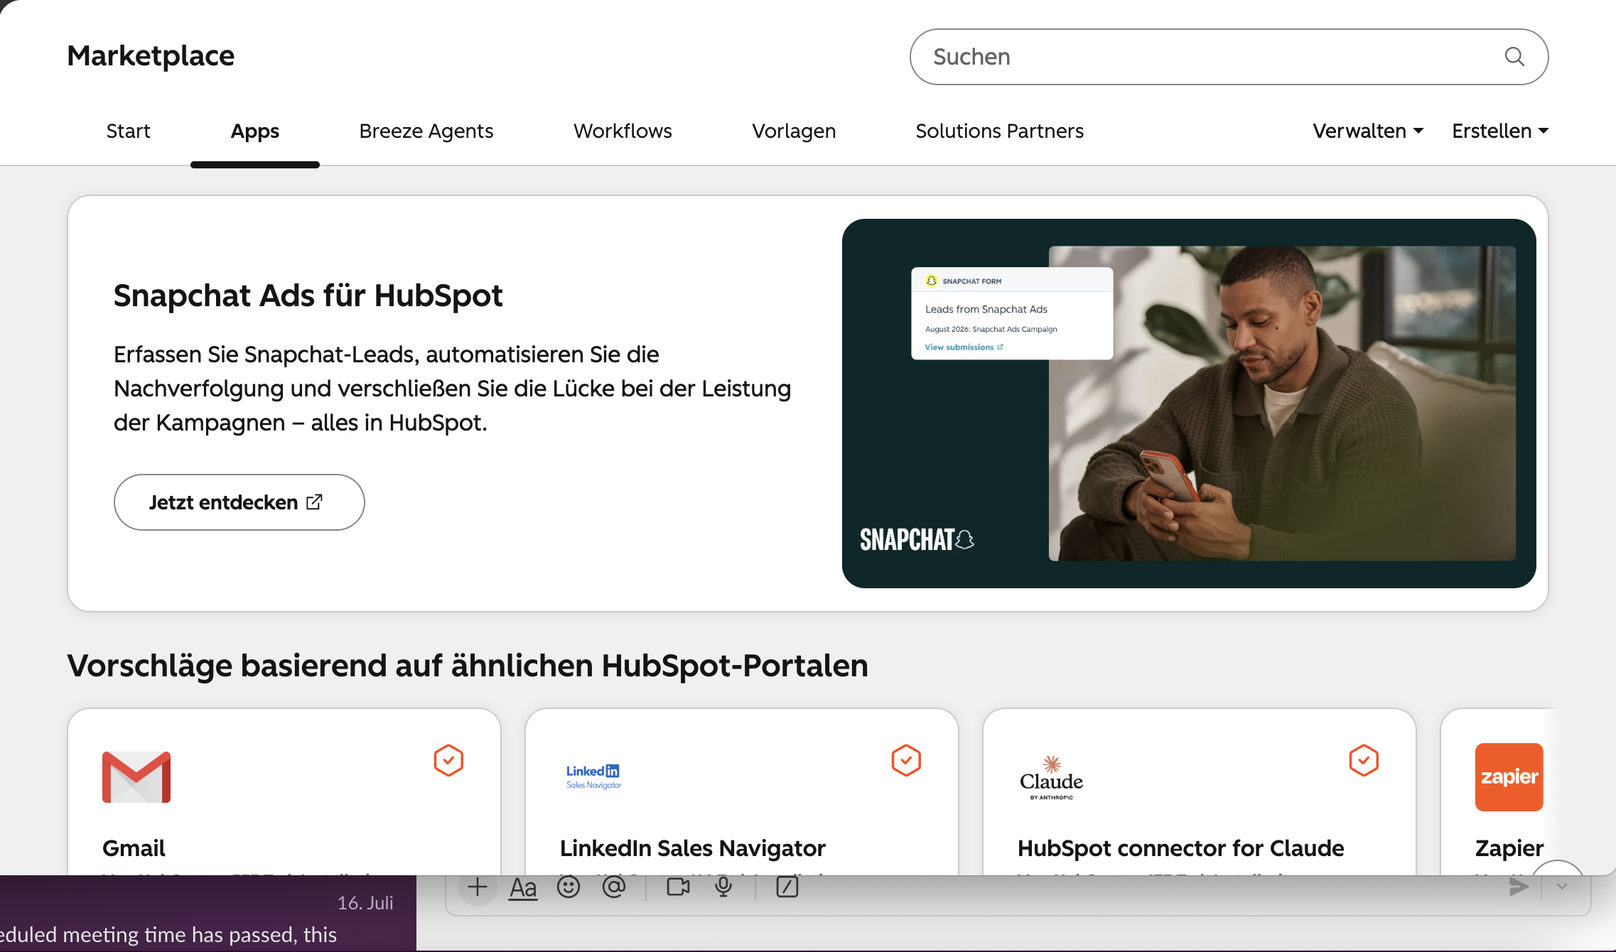Click the video clip icon in background chat
This screenshot has height=952, width=1616.
click(679, 887)
